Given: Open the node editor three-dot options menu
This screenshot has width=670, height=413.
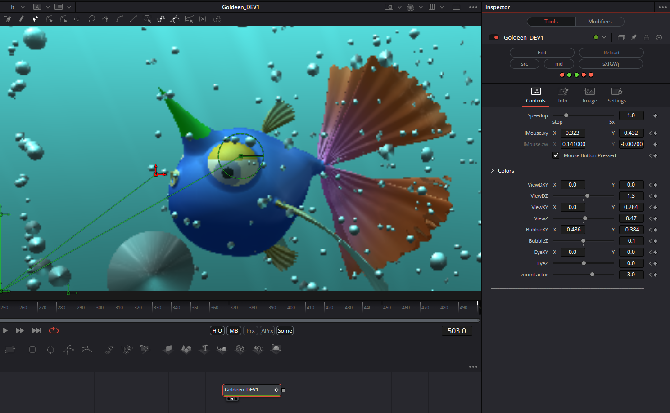Looking at the screenshot, I should tap(473, 367).
